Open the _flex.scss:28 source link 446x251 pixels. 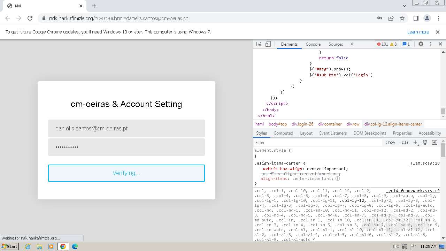pos(424,163)
